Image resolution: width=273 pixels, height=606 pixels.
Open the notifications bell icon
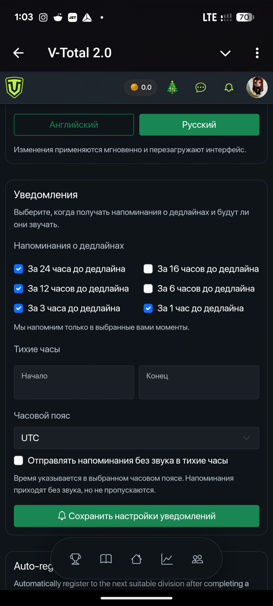click(229, 88)
